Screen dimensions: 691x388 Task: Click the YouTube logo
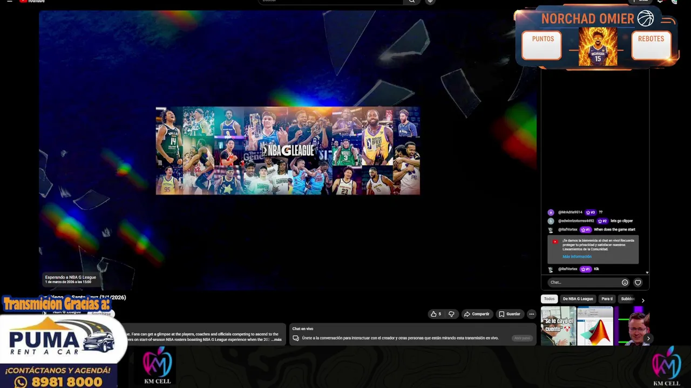[x=32, y=1]
